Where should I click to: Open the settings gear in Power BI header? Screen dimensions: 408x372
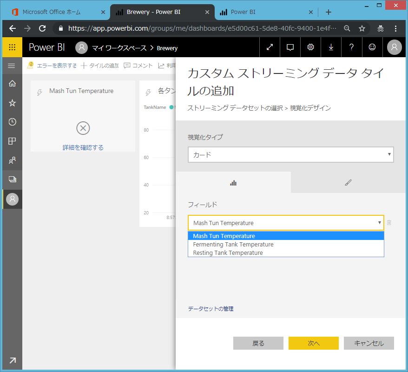[310, 47]
